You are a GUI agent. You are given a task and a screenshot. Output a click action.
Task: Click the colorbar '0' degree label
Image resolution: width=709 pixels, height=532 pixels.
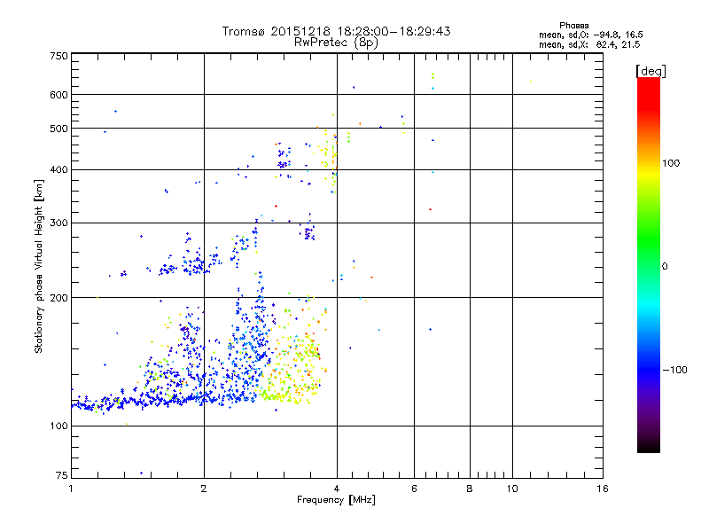tap(664, 267)
